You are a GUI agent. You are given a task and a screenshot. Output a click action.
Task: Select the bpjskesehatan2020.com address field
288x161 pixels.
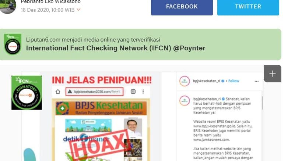point(94,92)
